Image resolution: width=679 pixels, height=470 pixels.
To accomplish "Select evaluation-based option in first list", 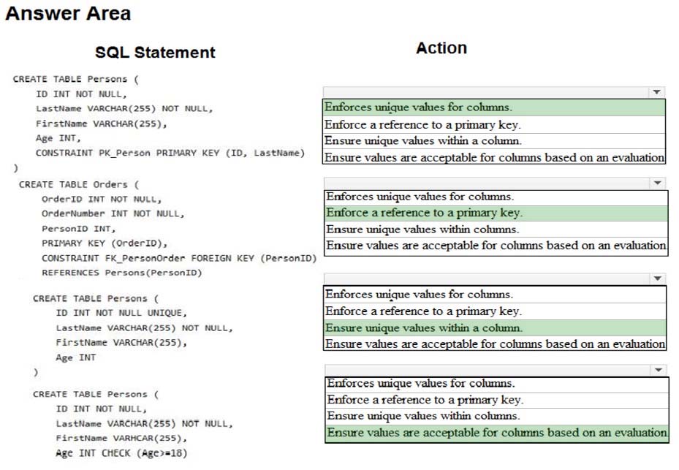I will [x=494, y=157].
